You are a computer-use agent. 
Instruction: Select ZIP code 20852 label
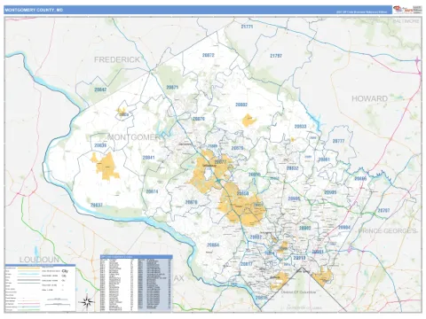256,237
